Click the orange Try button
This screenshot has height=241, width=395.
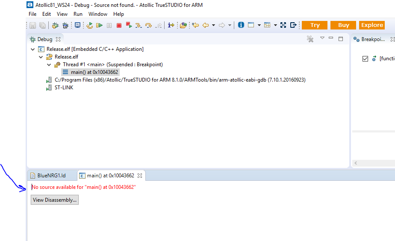tap(315, 25)
